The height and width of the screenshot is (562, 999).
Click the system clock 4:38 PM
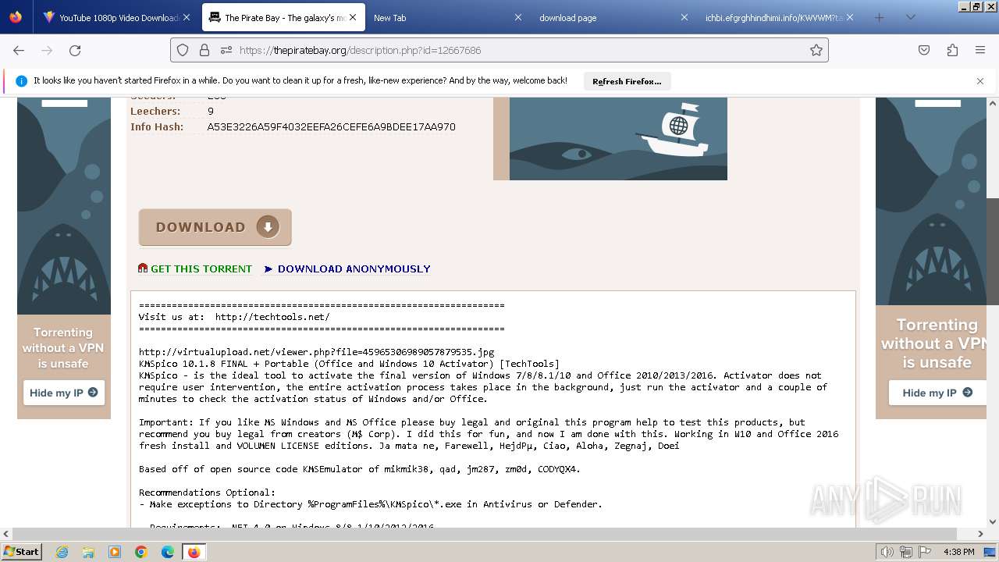[x=958, y=552]
